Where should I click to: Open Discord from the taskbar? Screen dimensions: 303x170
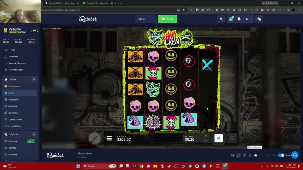148,166
